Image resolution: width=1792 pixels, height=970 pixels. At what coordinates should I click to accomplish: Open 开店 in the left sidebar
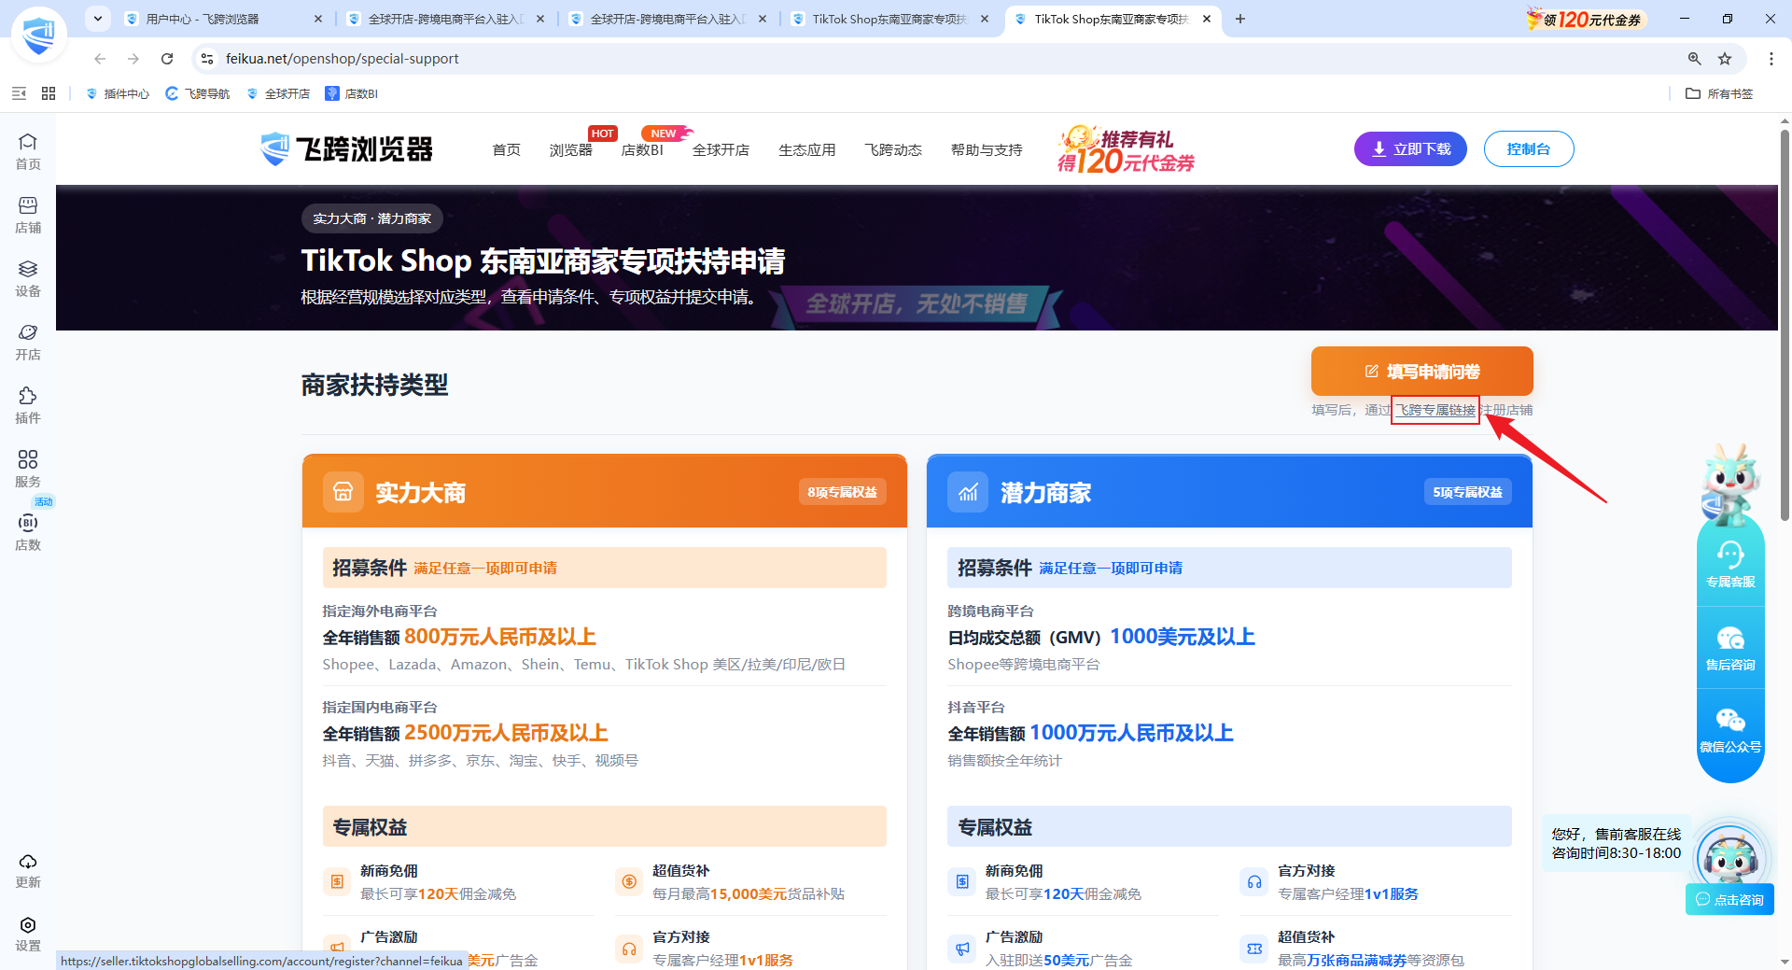[x=28, y=343]
